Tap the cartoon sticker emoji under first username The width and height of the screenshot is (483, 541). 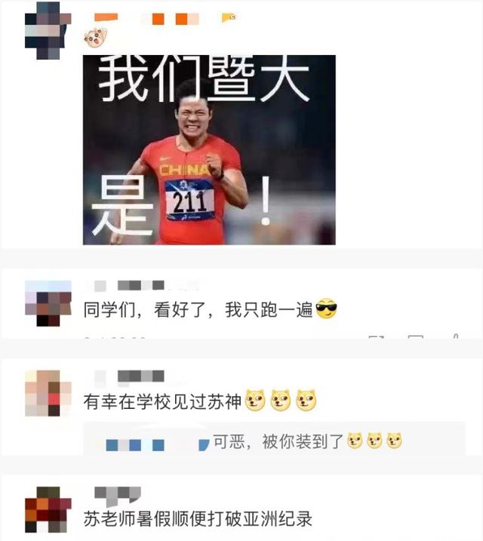coord(95,38)
